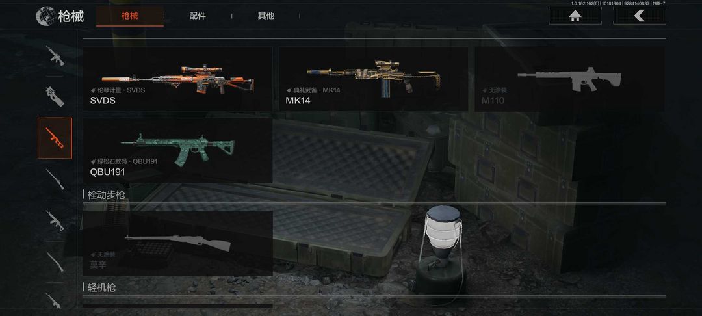Click the 轻机枪 section header
The width and height of the screenshot is (702, 316).
(x=101, y=287)
